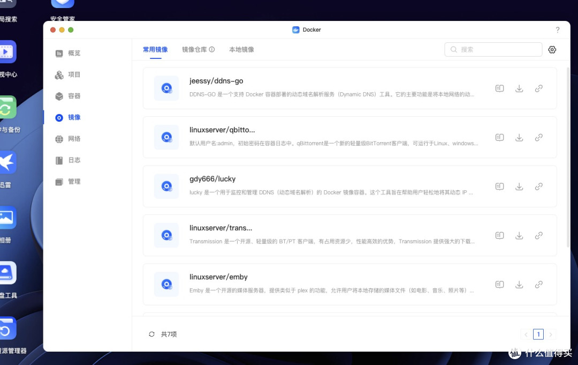Click the info icon beside 镜像仓库

(x=212, y=49)
